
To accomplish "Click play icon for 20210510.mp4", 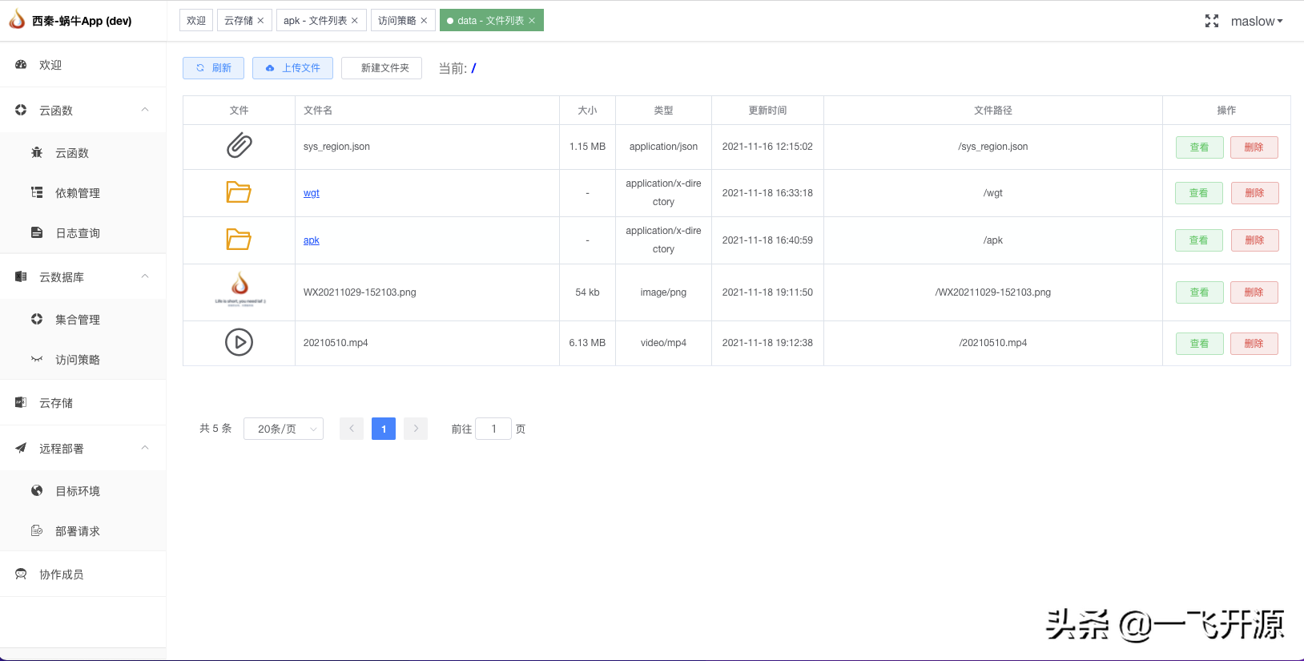I will pyautogui.click(x=239, y=342).
